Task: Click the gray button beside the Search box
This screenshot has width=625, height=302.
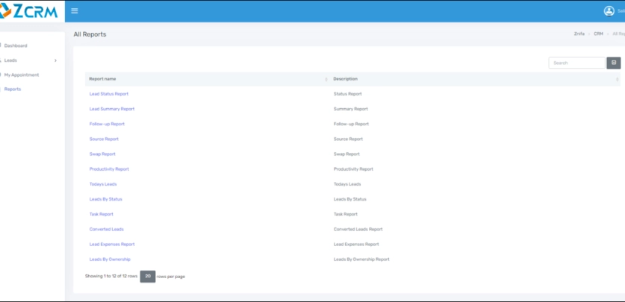Action: click(x=614, y=63)
